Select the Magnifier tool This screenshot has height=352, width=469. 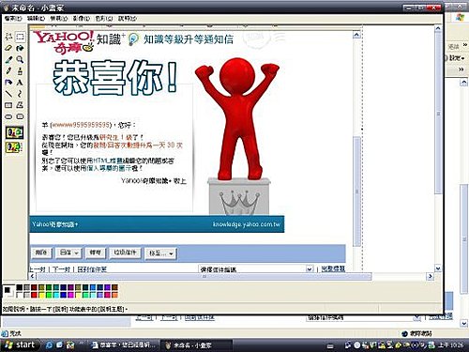pyautogui.click(x=20, y=59)
